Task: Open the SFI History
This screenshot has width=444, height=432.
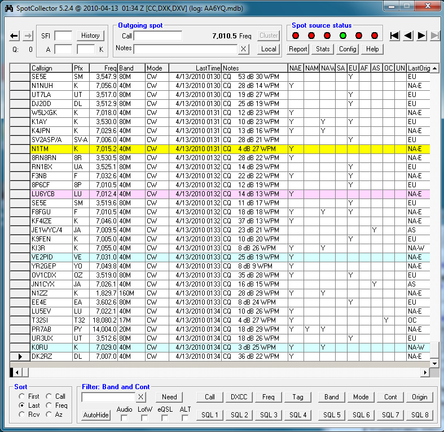Action: pos(90,36)
